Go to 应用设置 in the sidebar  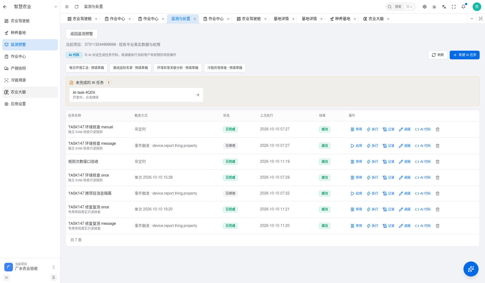[x=30, y=104]
